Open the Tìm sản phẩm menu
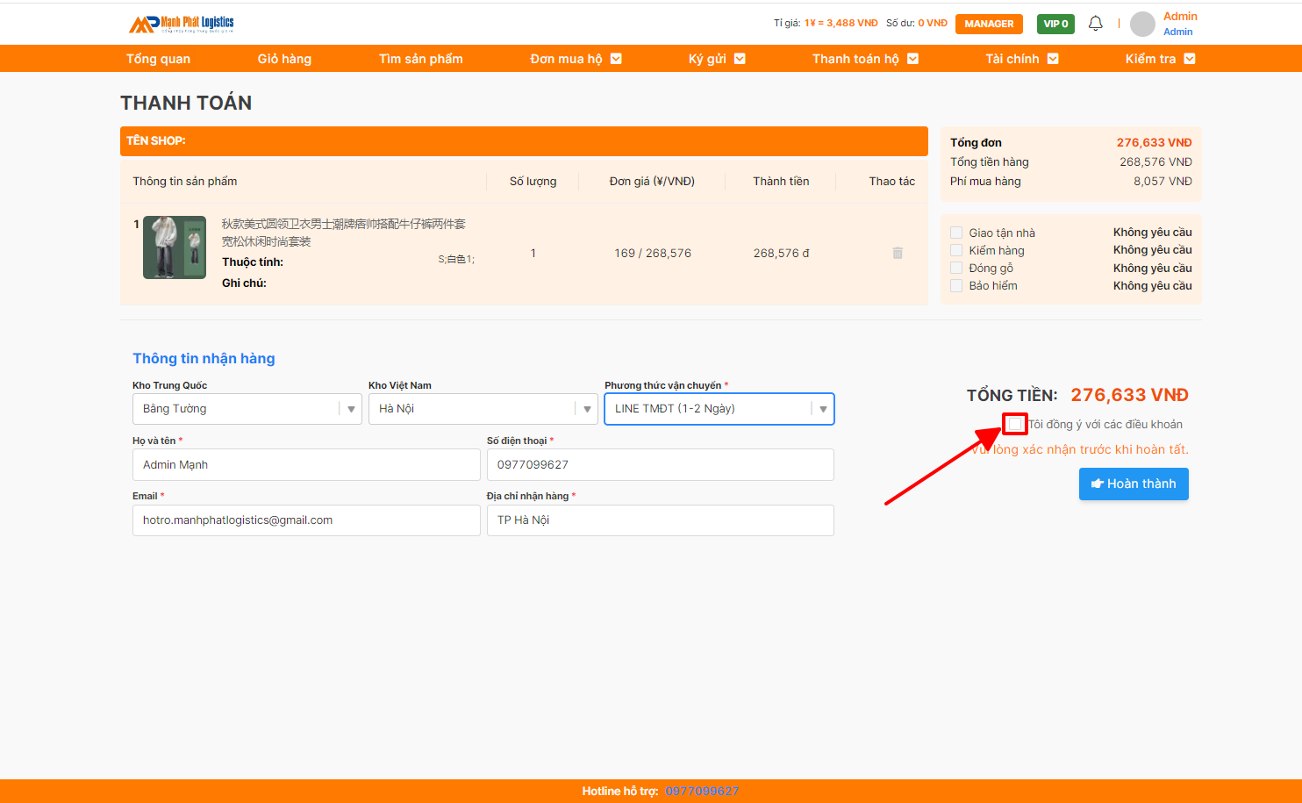This screenshot has width=1302, height=803. (420, 59)
